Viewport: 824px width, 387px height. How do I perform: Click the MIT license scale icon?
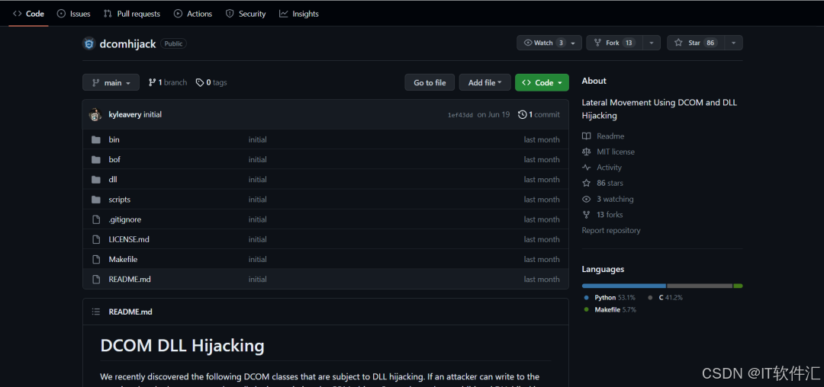coord(587,152)
